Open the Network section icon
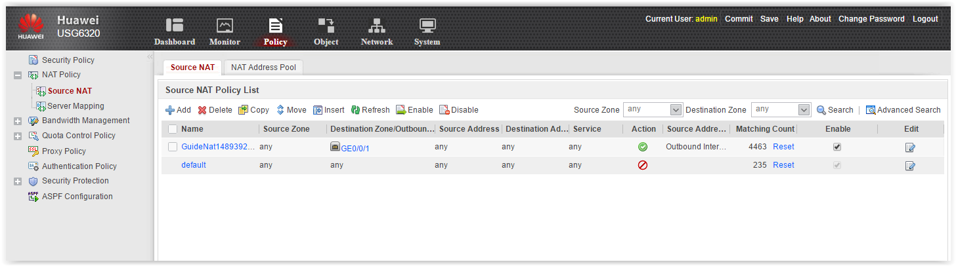 point(376,26)
